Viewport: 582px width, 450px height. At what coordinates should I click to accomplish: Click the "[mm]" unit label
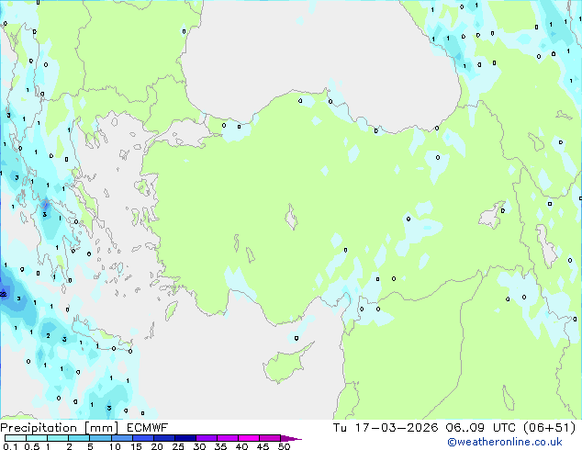(x=102, y=428)
